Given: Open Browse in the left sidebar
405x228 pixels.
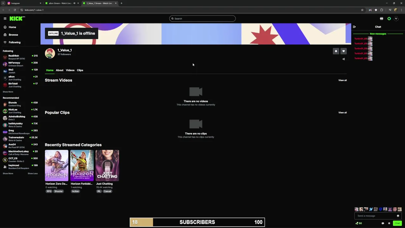Looking at the screenshot, I should 13,35.
